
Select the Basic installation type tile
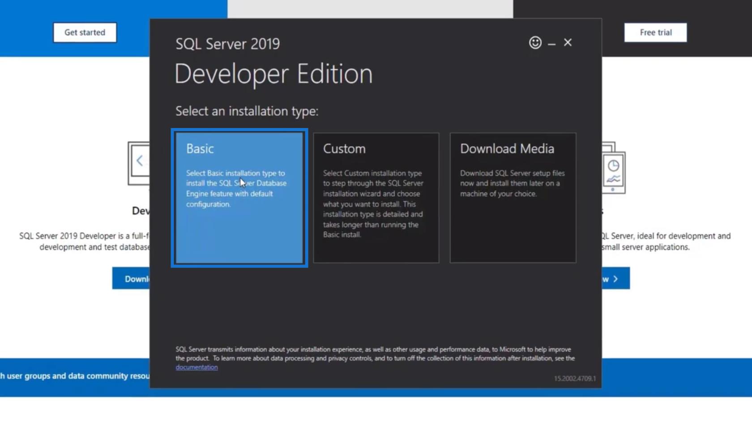(x=239, y=198)
